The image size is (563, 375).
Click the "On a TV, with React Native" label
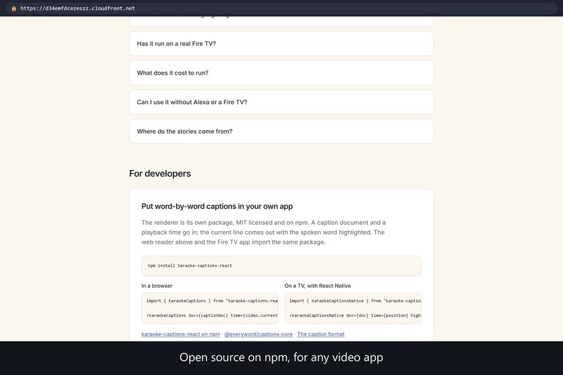tap(317, 286)
